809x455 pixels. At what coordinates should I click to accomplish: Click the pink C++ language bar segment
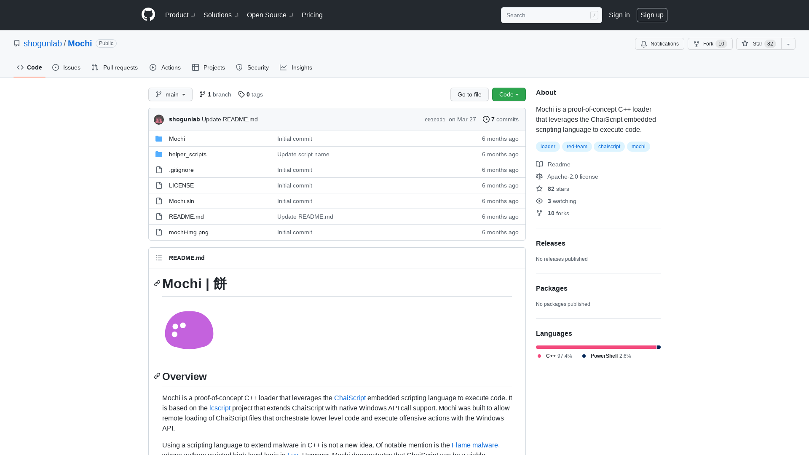tap(596, 347)
